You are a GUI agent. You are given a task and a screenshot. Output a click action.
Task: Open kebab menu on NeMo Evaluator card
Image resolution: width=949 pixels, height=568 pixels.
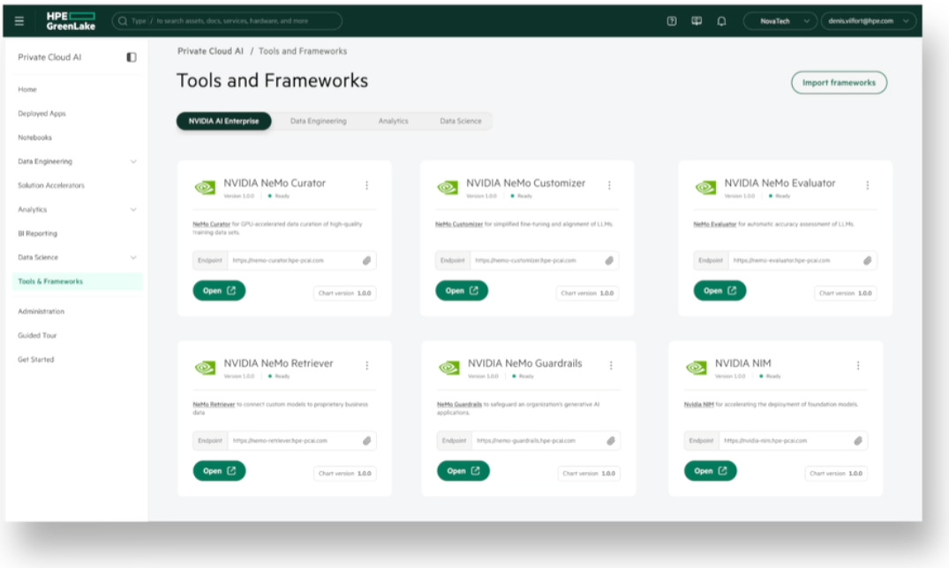[867, 185]
